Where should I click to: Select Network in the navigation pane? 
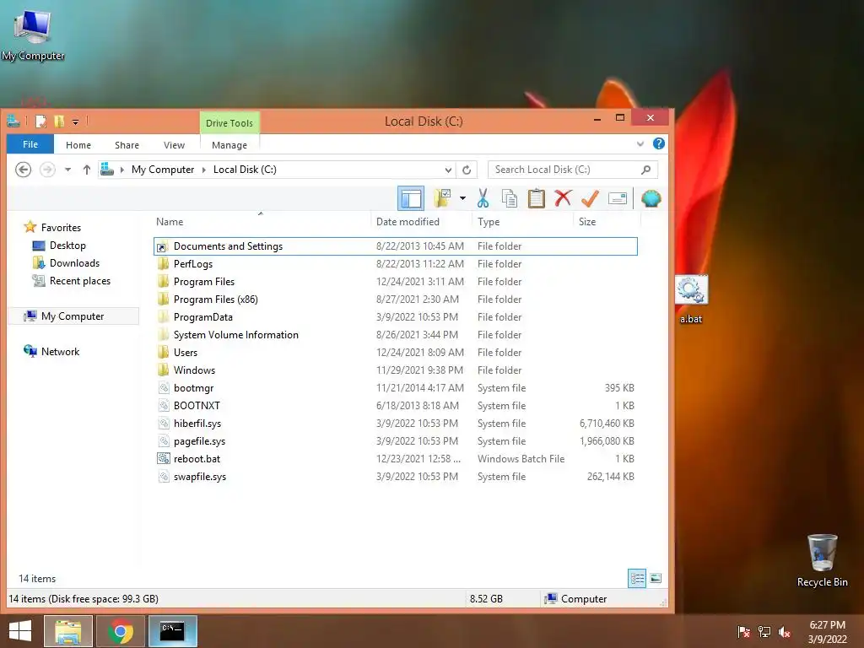(x=60, y=352)
